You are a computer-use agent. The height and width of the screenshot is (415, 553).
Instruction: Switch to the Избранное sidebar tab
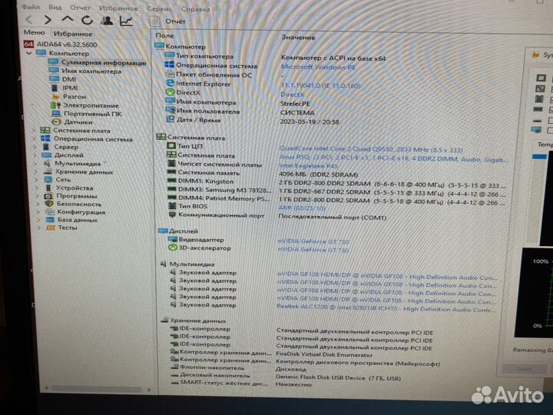(x=73, y=34)
